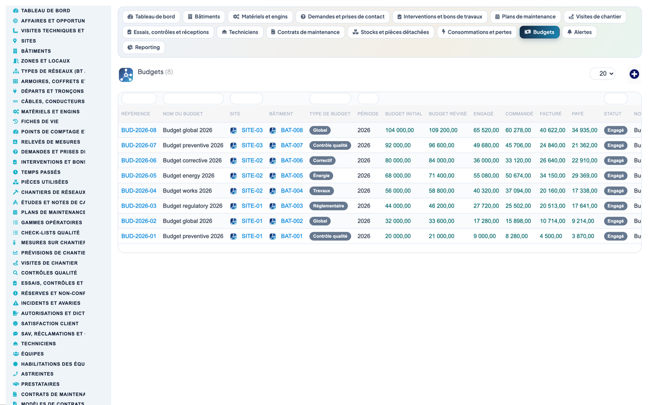Click the Astreintes phone sidebar icon
Screen dimensions: 654x405
(15, 374)
